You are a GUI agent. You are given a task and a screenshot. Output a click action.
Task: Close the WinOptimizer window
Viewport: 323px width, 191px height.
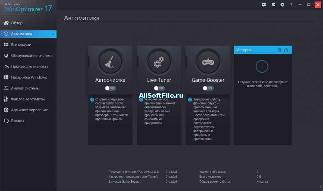click(x=318, y=5)
